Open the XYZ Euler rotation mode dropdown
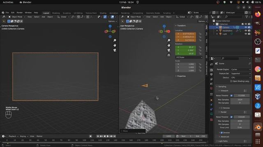 pyautogui.click(x=189, y=57)
